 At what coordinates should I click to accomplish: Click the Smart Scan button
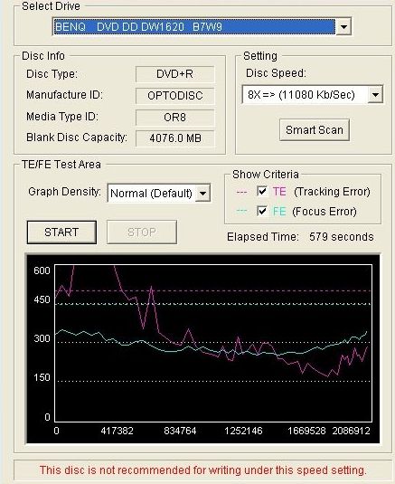pyautogui.click(x=315, y=130)
